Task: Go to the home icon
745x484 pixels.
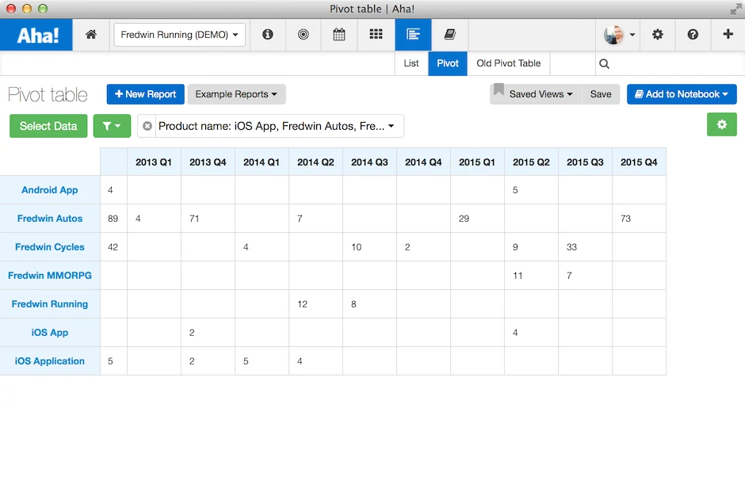Action: point(91,34)
